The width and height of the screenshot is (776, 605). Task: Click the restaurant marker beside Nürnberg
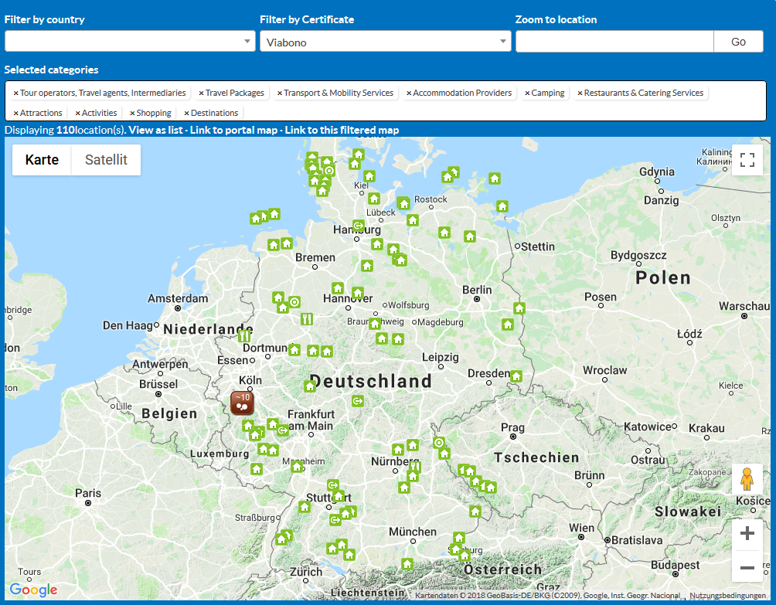point(415,466)
